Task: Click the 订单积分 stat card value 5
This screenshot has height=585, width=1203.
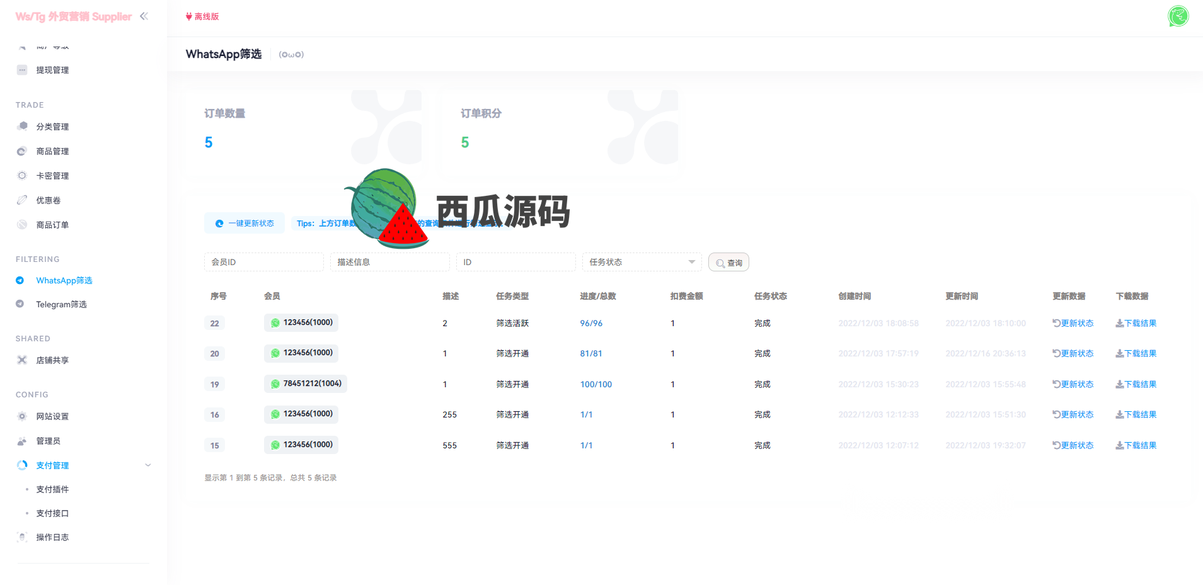Action: (465, 143)
